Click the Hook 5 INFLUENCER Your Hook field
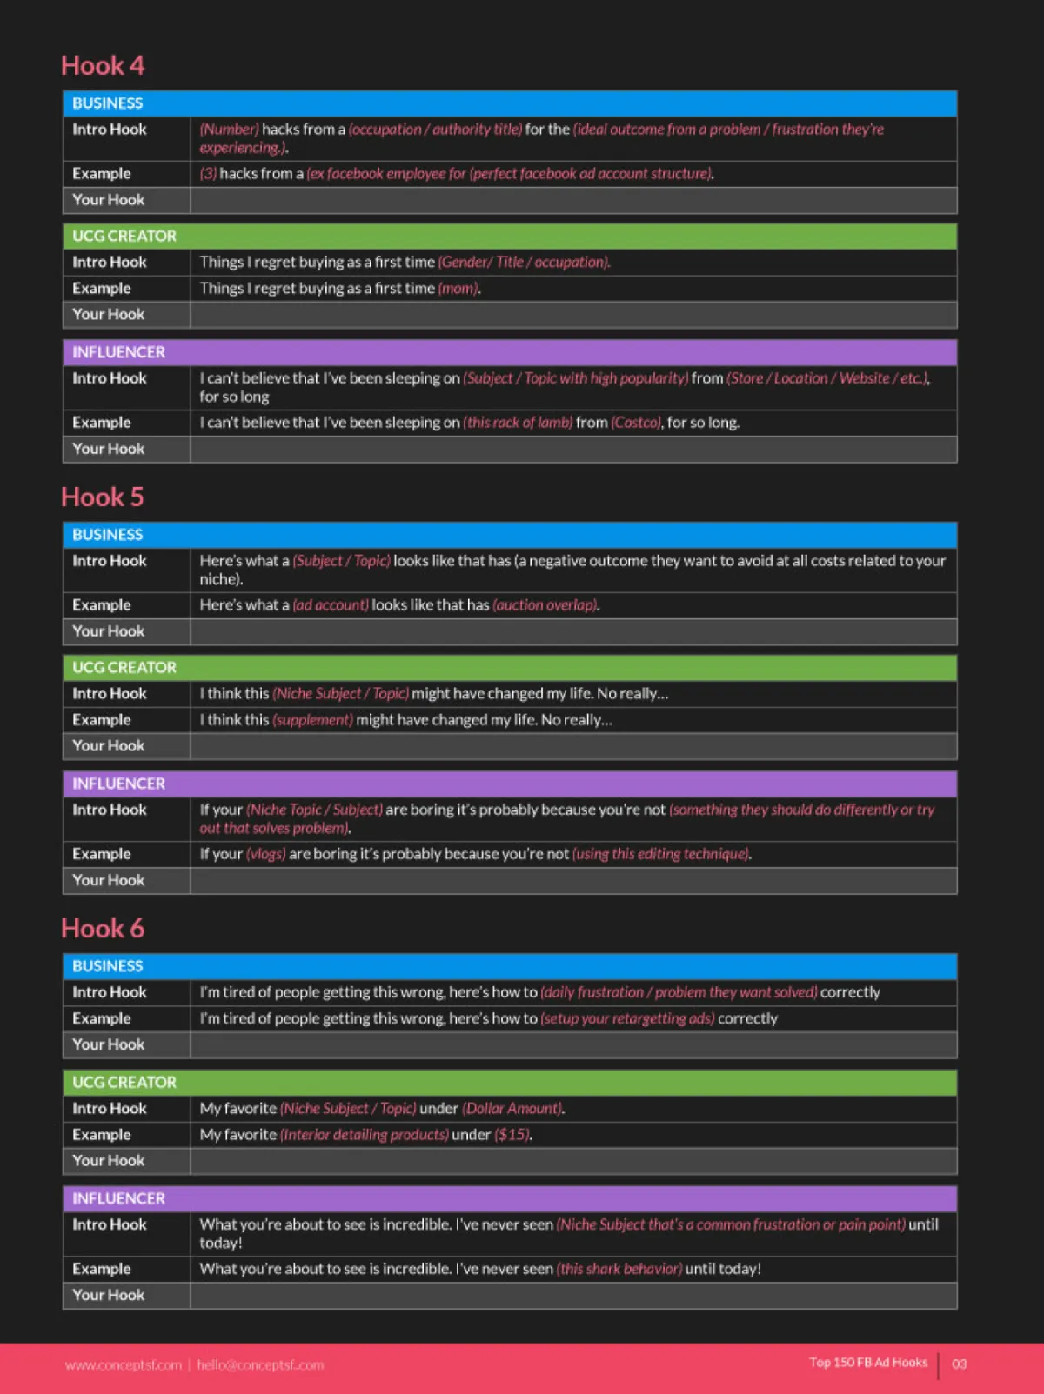 [573, 880]
